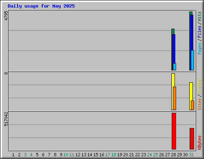The image size is (204, 159).
Task: Select the orange Sites bar for day 31
Action: tap(192, 105)
